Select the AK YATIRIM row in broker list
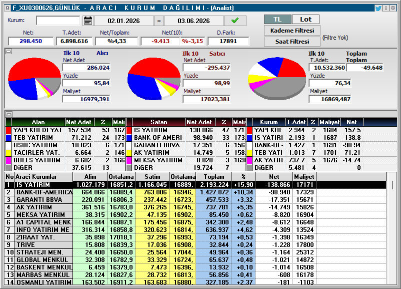The height and width of the screenshot is (289, 401). point(195,207)
